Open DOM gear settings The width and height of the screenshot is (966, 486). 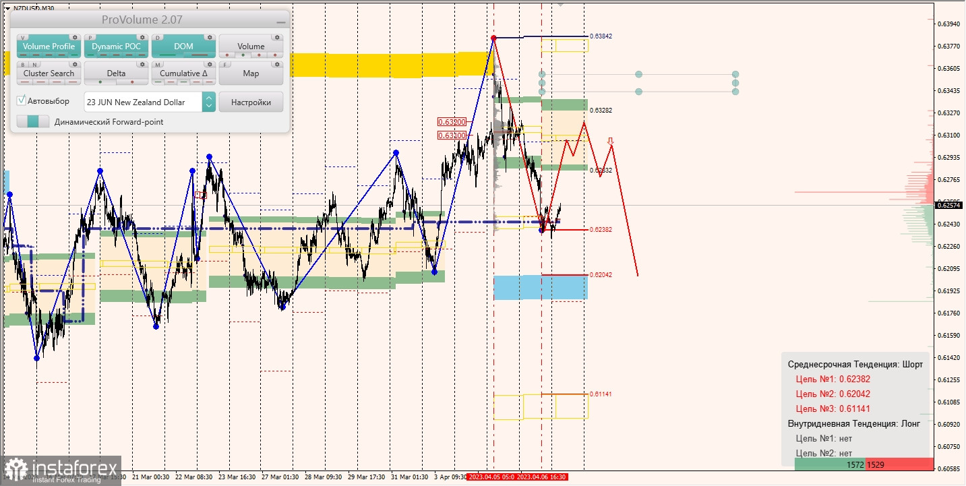(x=210, y=38)
